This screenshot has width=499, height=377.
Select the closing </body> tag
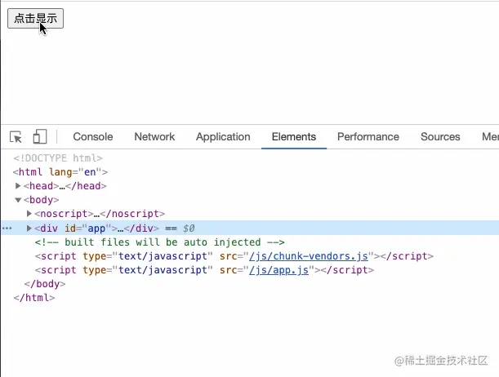(x=45, y=284)
